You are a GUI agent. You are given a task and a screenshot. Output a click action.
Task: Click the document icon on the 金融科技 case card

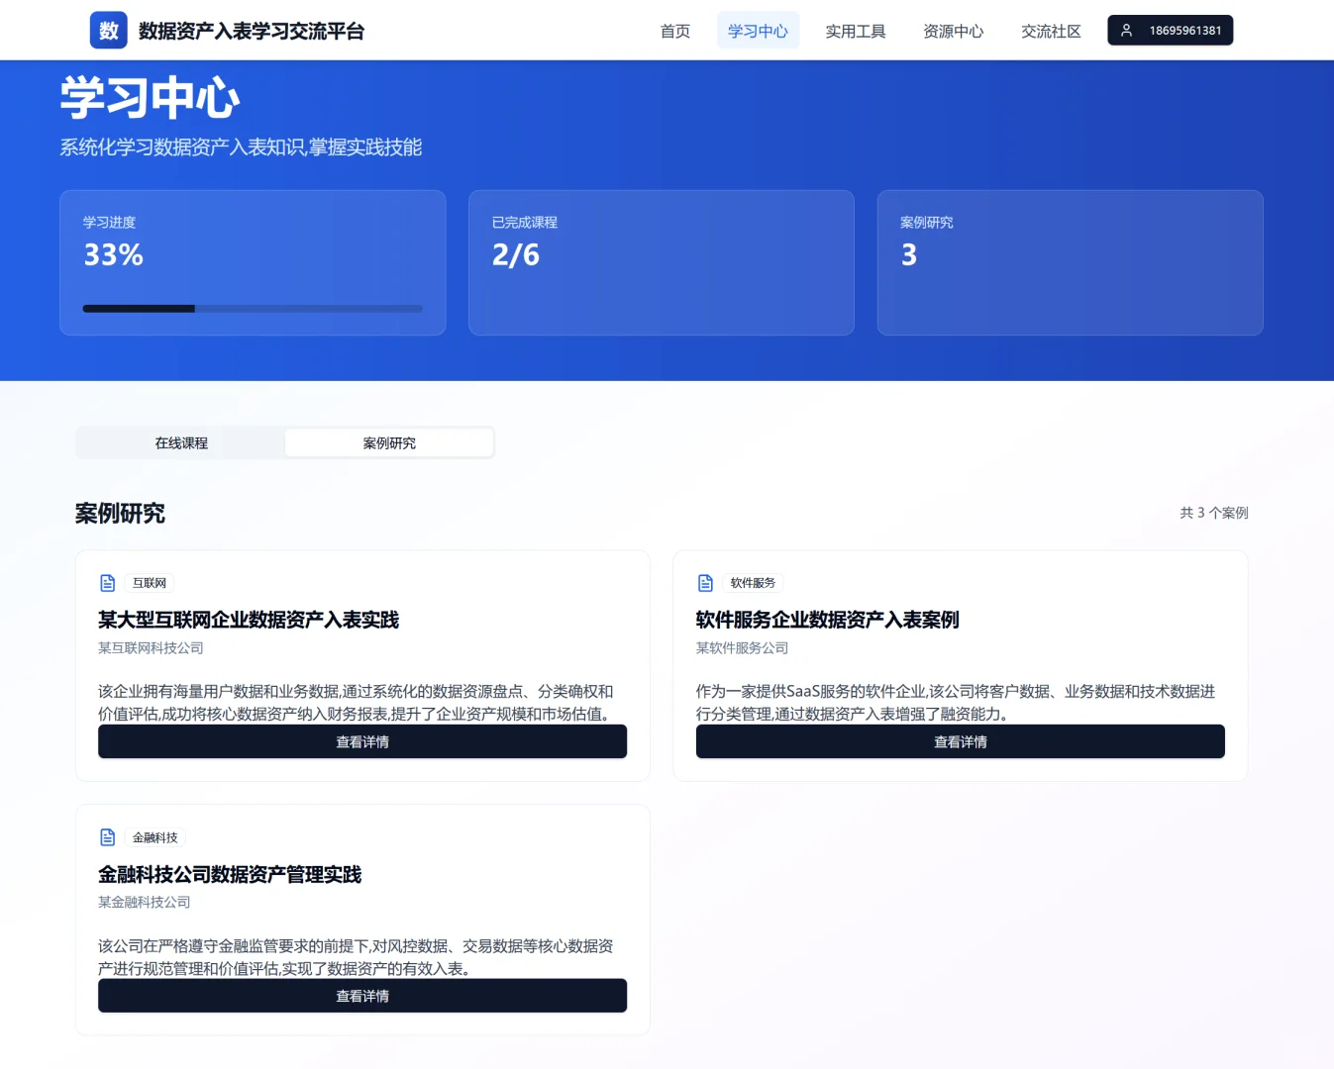coord(107,836)
